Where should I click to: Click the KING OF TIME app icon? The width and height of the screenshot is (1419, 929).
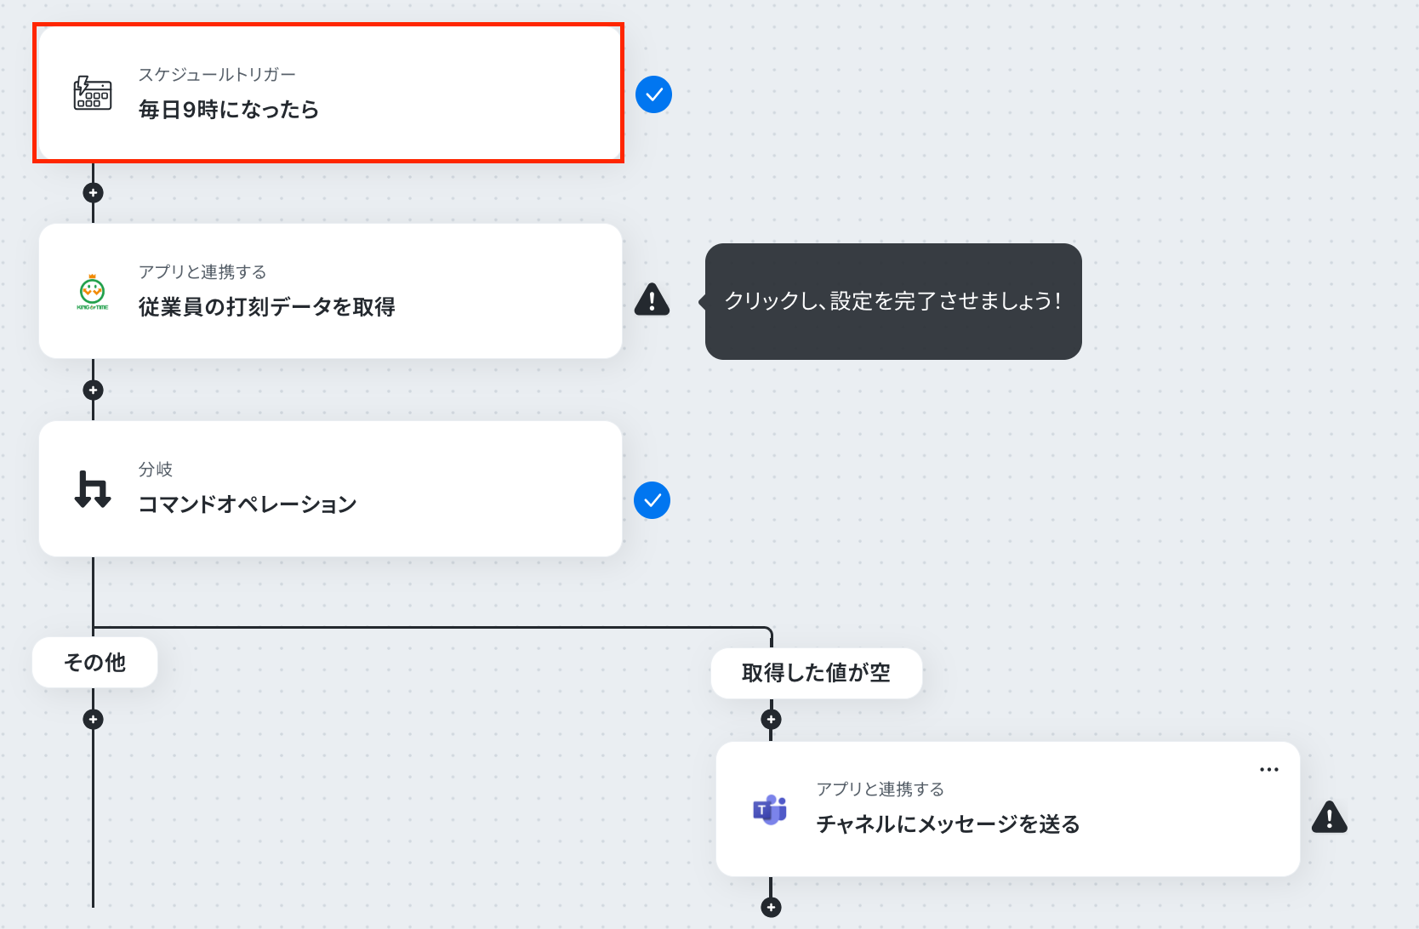92,292
